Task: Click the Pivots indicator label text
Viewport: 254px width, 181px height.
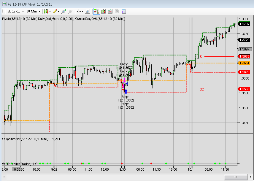Action: (x=38, y=19)
